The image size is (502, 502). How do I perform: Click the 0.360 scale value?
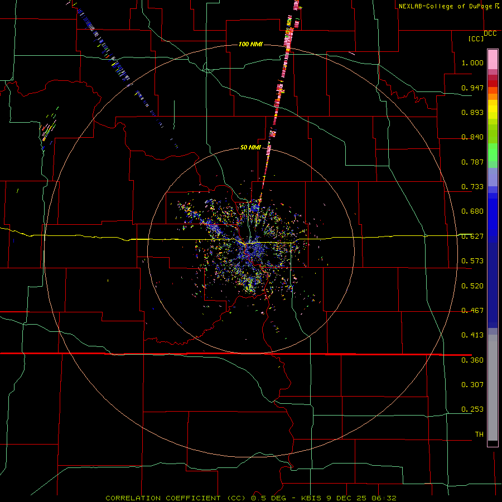[472, 360]
